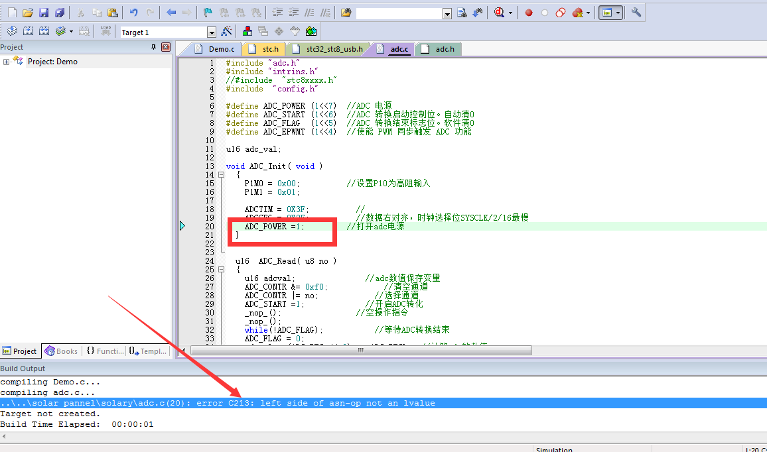The width and height of the screenshot is (767, 452).
Task: Build the target files
Action: (29, 31)
